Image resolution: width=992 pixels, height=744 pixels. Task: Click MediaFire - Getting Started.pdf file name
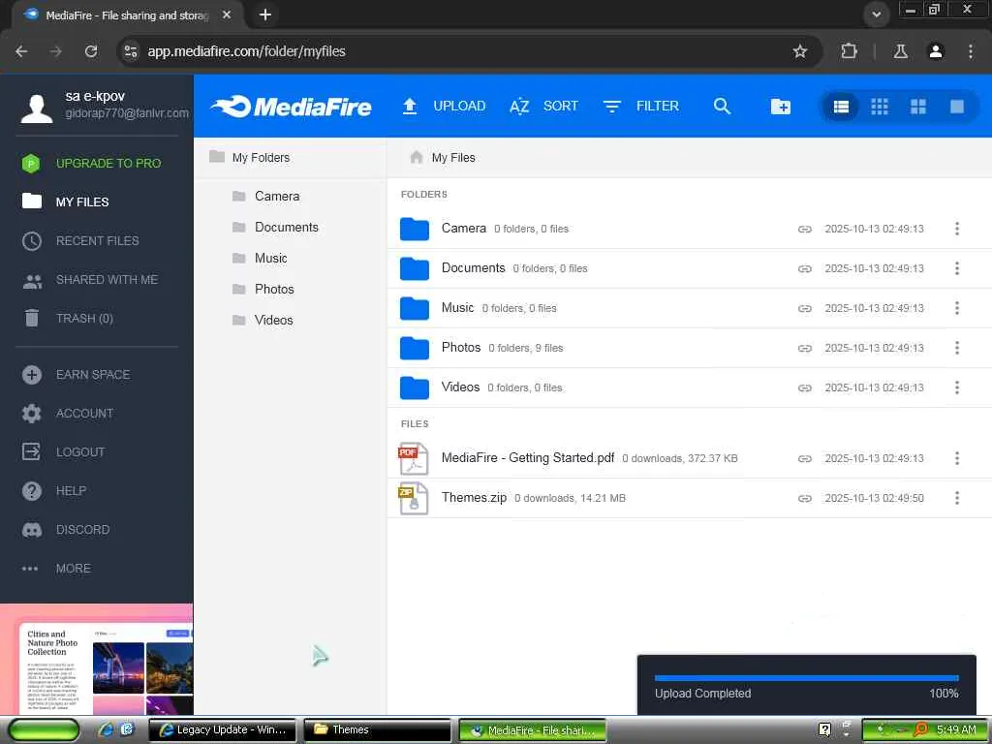pos(528,457)
